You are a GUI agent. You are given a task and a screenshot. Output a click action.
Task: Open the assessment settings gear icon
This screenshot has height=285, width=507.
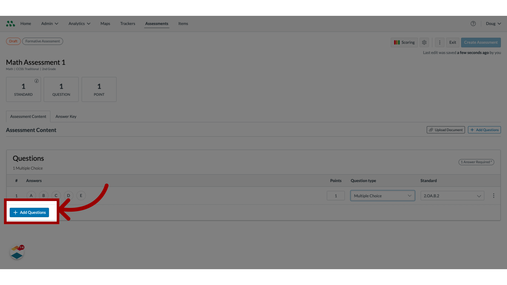click(424, 42)
